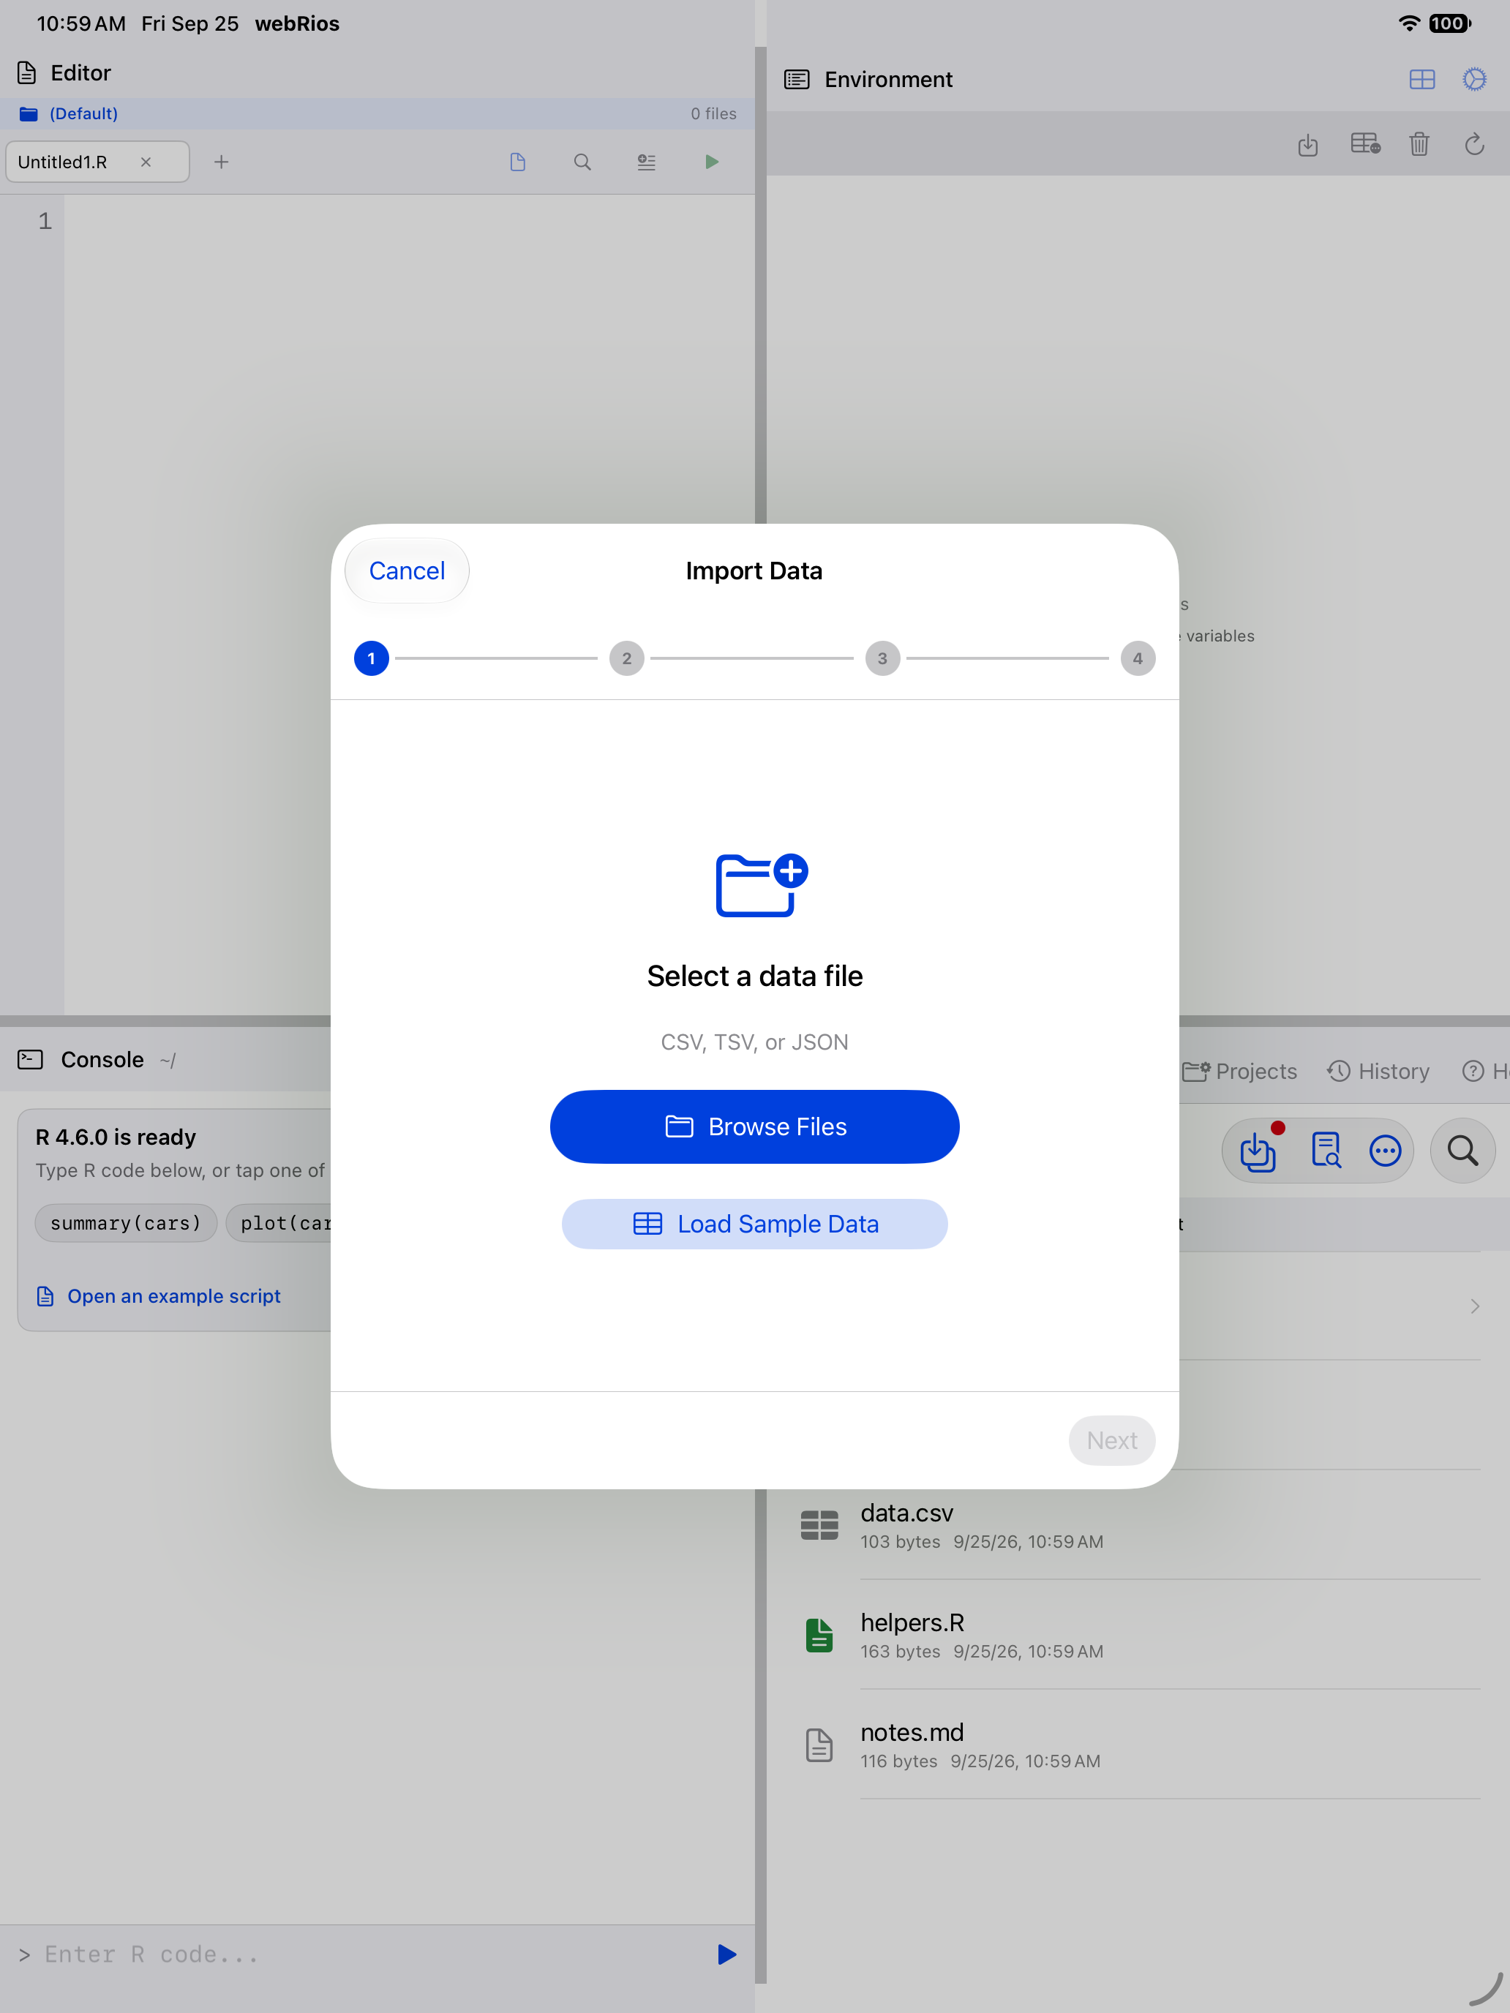Open an example script link
This screenshot has height=2013, width=1510.
(159, 1296)
